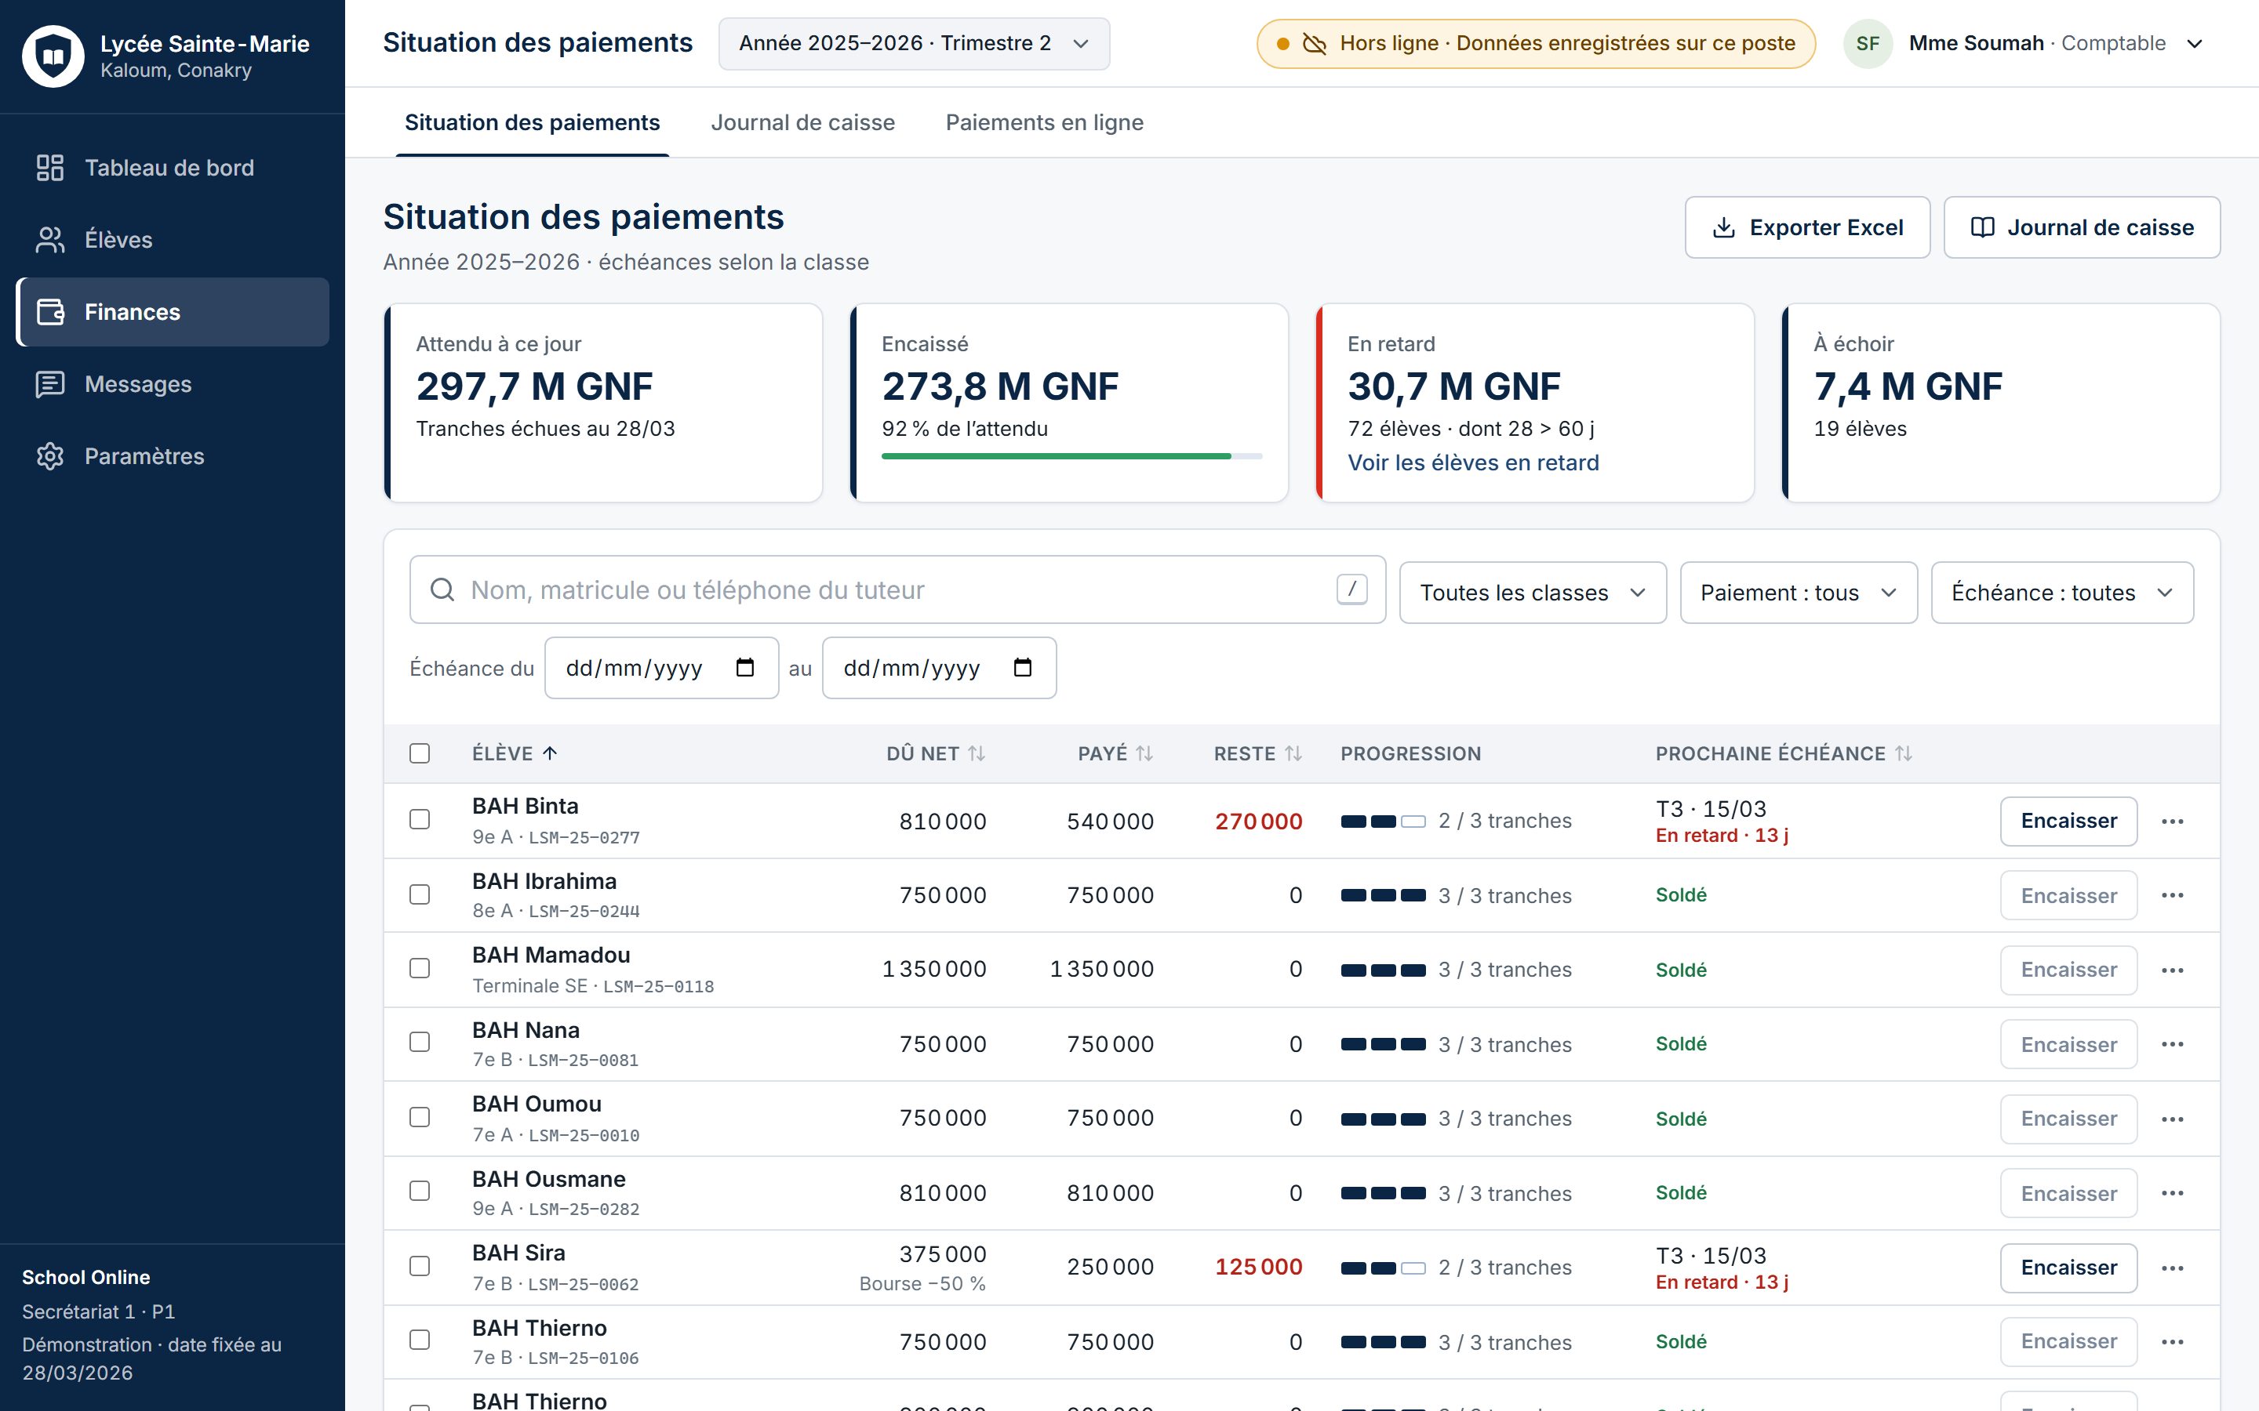Select BAH Nana's row checkbox
The width and height of the screenshot is (2259, 1411).
[x=420, y=1042]
